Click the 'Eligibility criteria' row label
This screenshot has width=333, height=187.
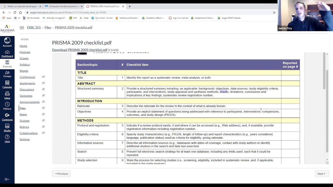[x=88, y=134]
